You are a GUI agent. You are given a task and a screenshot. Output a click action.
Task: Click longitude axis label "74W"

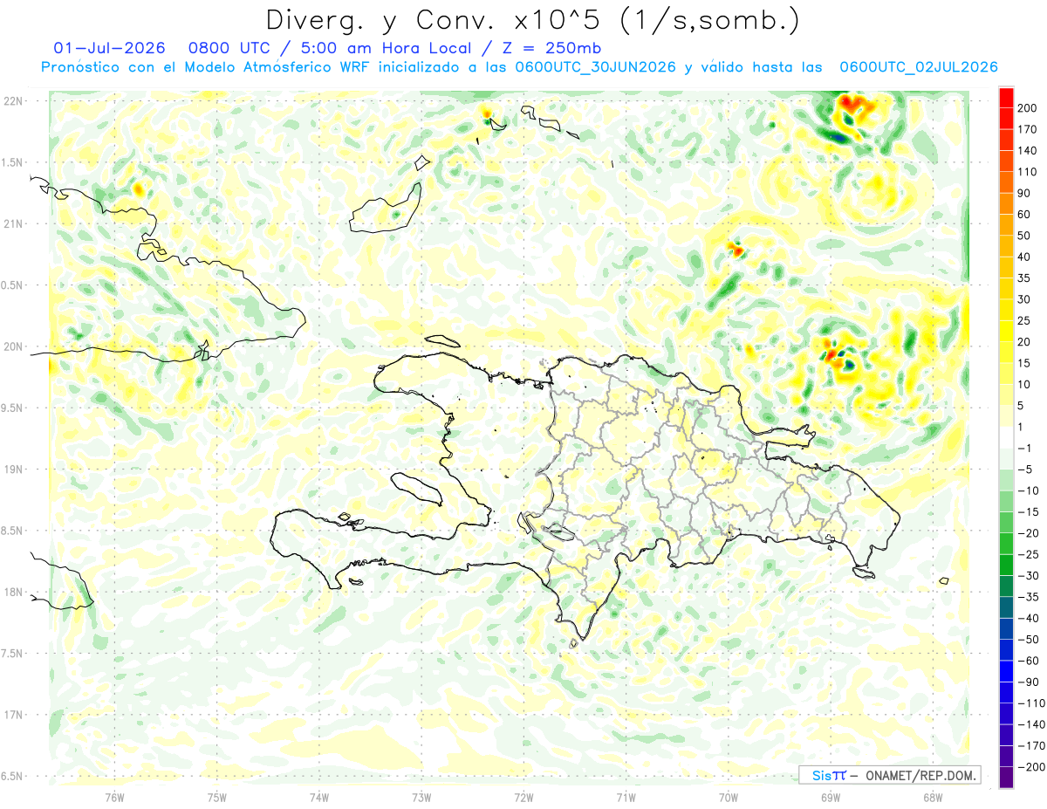pos(319,797)
